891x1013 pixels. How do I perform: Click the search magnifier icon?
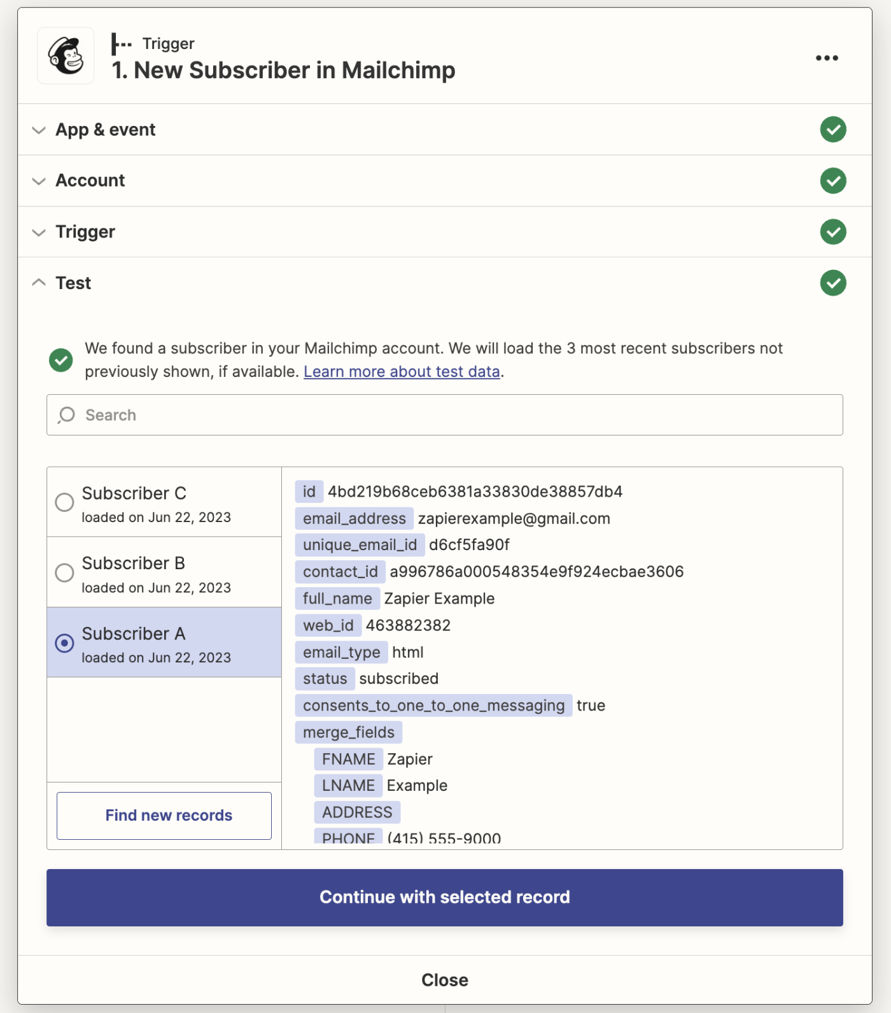coord(66,415)
